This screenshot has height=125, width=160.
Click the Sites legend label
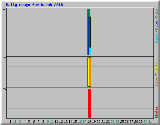tap(156, 82)
